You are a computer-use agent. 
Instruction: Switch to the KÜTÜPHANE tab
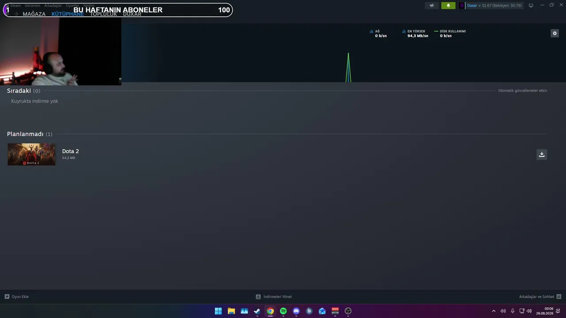[x=68, y=14]
